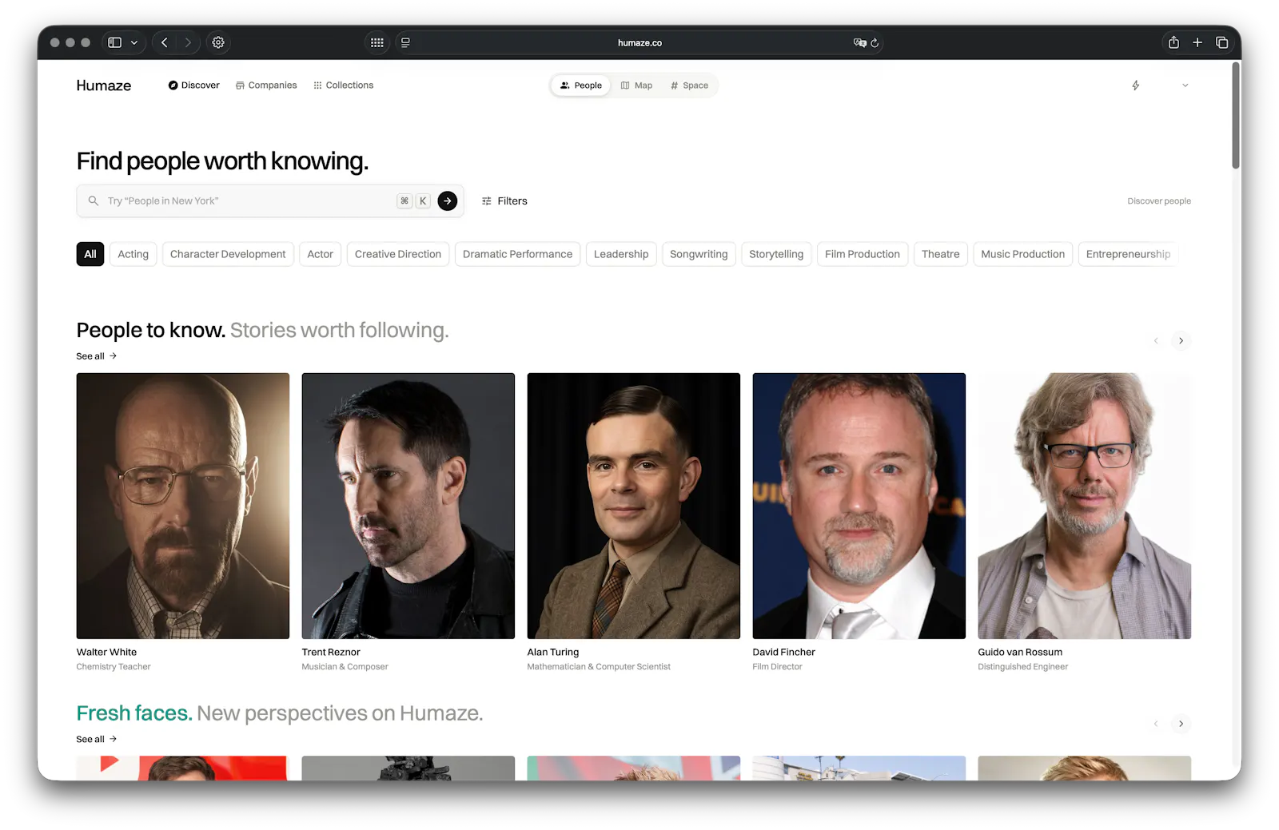Click the name "David Fincher"
Image resolution: width=1279 pixels, height=830 pixels.
(784, 653)
